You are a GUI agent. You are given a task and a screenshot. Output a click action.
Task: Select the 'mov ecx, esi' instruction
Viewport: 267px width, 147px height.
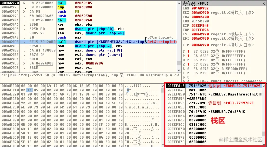click(75, 68)
